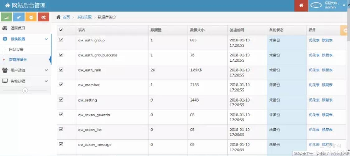Click 修复表 link for qw_setting
Image resolution: width=350 pixels, height=156 pixels.
[x=327, y=100]
